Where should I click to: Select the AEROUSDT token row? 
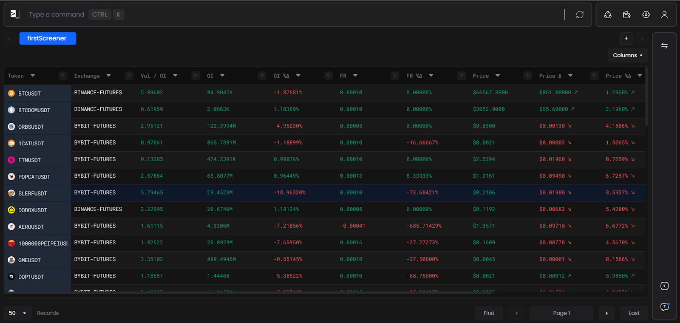tap(325, 226)
